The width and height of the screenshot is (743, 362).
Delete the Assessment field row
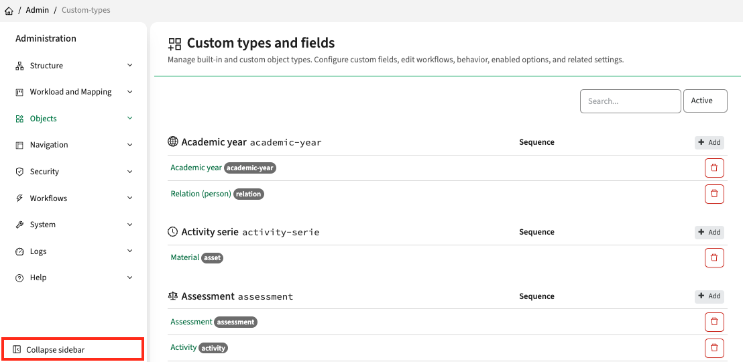point(714,322)
